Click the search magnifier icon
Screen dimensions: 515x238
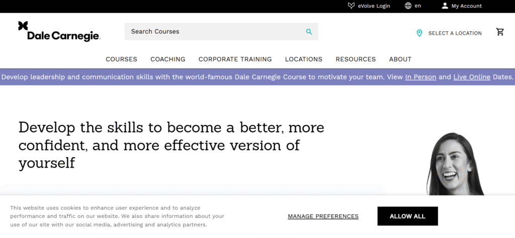point(309,32)
